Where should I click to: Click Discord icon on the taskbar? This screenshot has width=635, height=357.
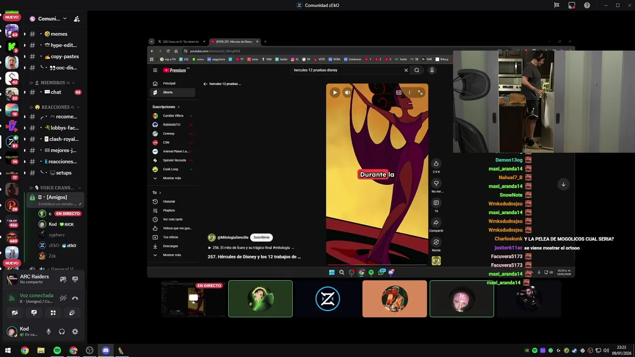(106, 351)
